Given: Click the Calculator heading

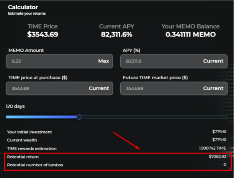Looking at the screenshot, I should 23,7.
